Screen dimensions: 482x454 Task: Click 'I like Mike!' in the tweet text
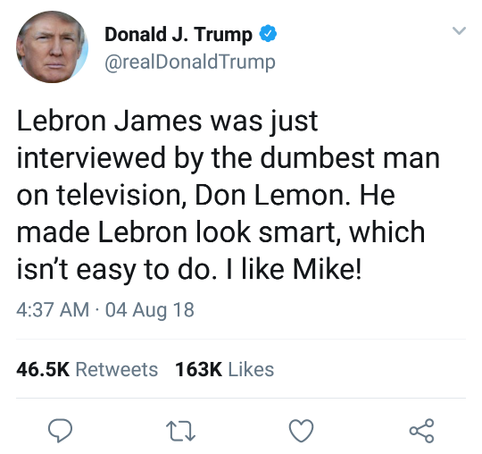(x=294, y=270)
